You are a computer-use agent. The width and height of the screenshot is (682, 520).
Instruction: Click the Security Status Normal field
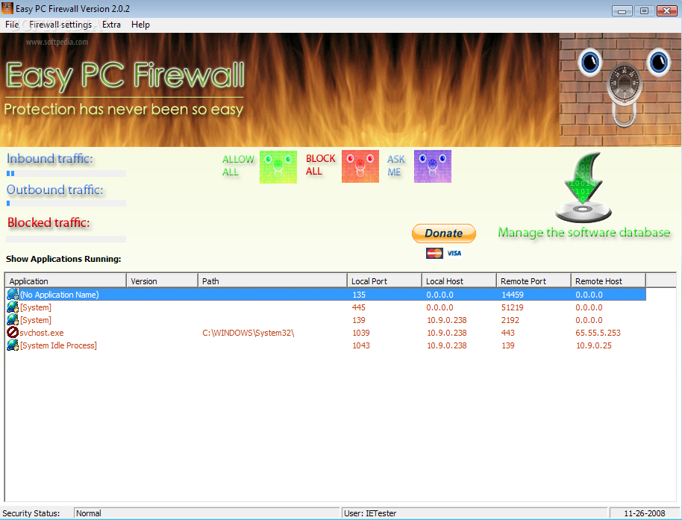[x=207, y=513]
